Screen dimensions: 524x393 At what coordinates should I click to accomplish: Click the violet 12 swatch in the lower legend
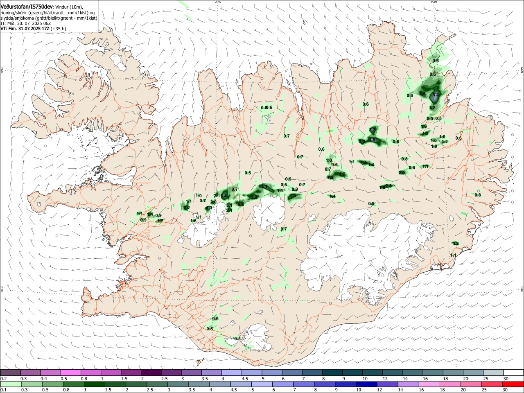[387, 384]
